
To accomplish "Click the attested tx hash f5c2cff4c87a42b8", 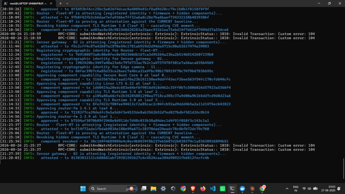I will 140,46.
